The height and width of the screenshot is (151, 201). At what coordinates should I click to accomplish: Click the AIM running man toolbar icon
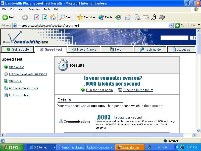point(154,17)
